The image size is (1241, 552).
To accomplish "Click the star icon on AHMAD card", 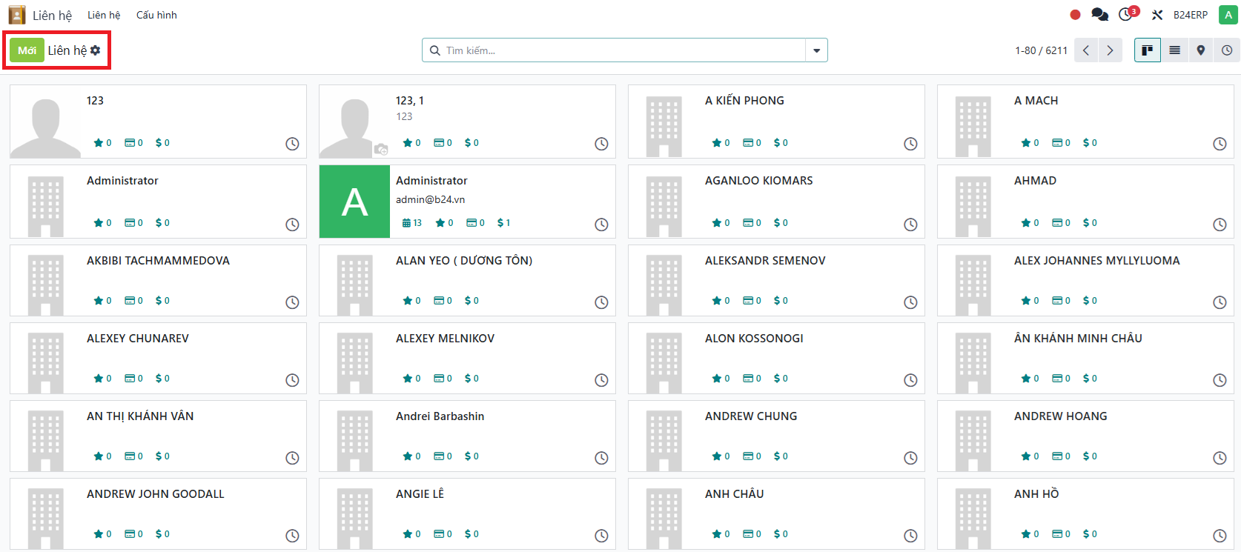I will click(x=1025, y=223).
